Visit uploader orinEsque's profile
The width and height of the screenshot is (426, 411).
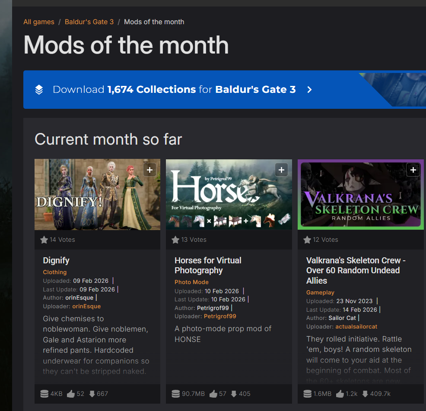[x=86, y=306]
